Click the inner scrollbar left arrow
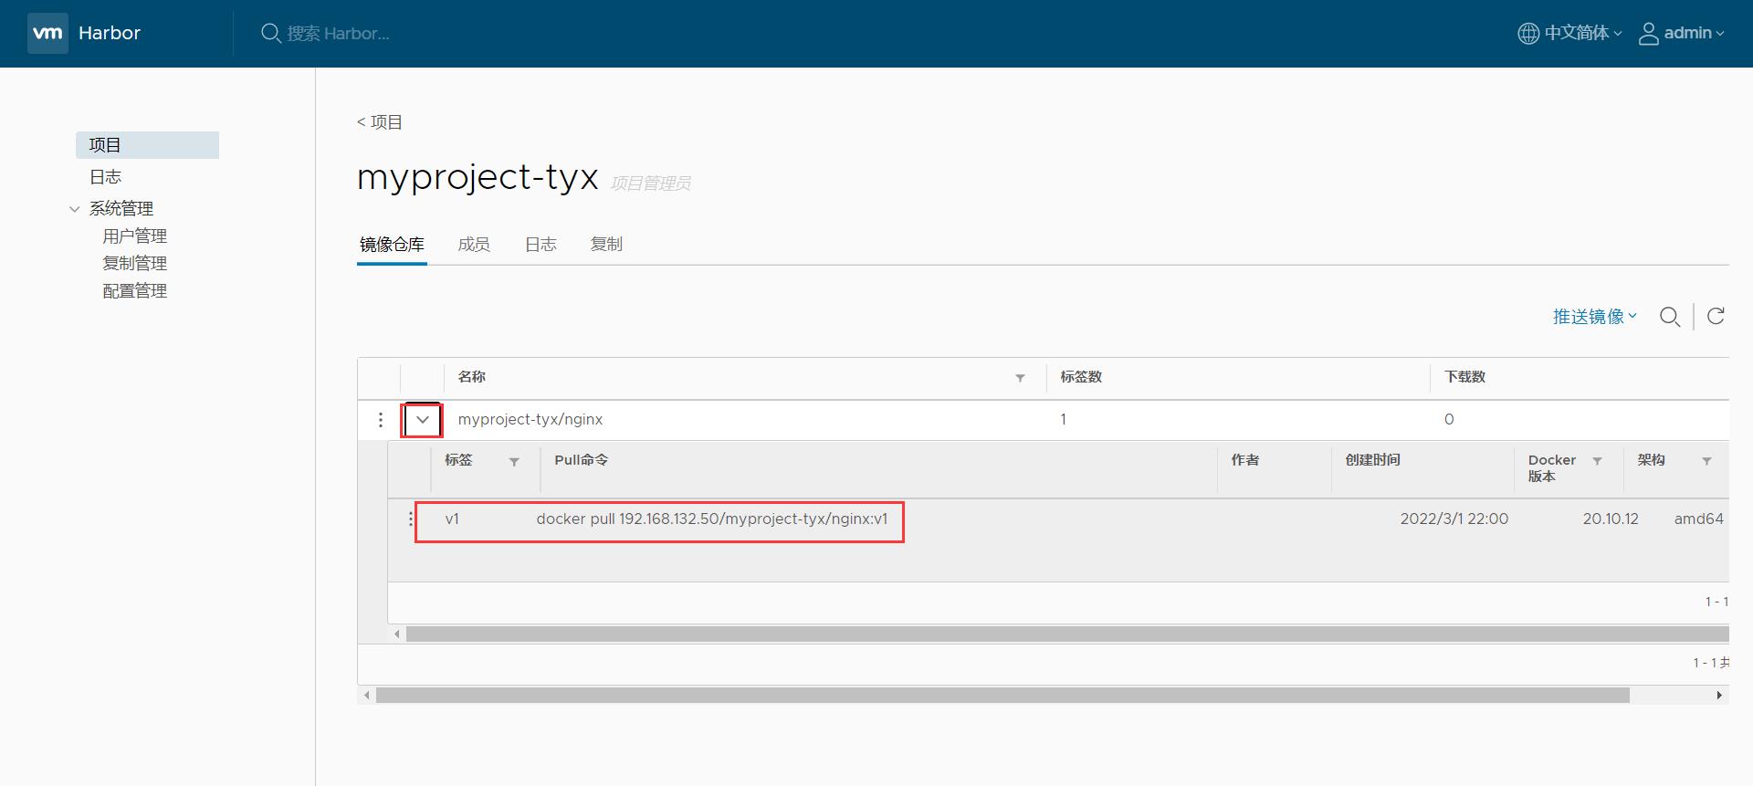 [x=396, y=634]
